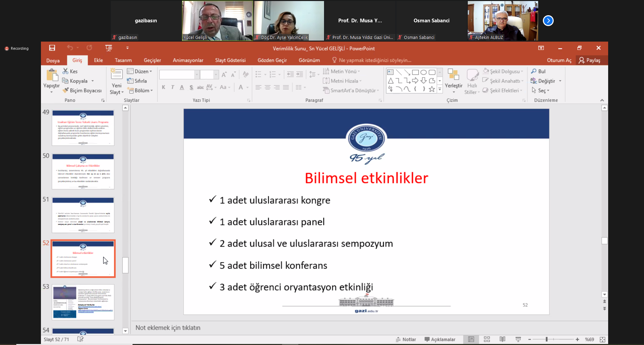The width and height of the screenshot is (644, 345).
Task: Increase font size icon
Action: (x=224, y=75)
